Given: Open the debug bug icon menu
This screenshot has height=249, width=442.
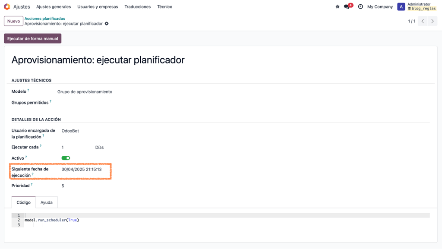Looking at the screenshot, I should (x=338, y=6).
